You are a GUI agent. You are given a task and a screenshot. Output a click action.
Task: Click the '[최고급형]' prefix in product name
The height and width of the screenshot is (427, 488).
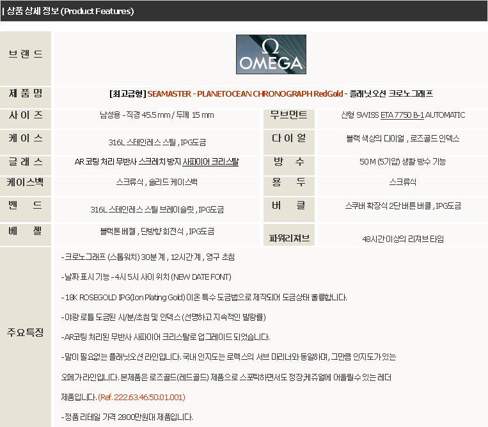coord(128,93)
